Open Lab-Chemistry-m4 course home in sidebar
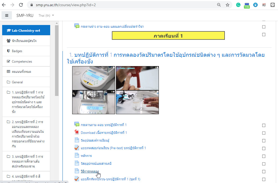 tap(26, 30)
